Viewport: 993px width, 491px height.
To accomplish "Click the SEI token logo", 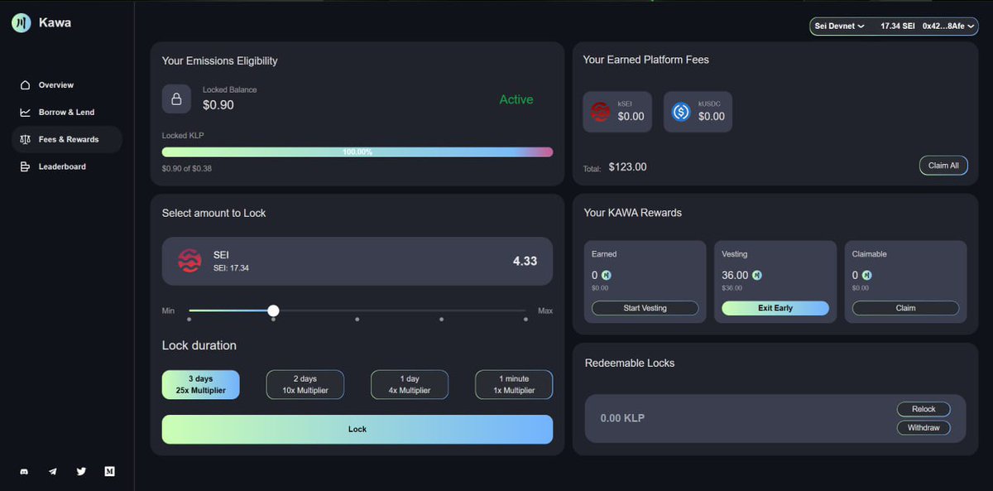I will click(189, 262).
